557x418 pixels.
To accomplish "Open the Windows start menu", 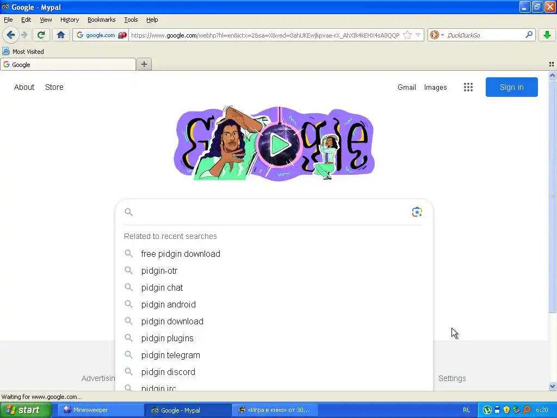I will [26, 410].
